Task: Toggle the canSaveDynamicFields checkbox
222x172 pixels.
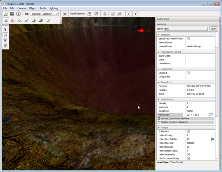Action: (x=188, y=39)
